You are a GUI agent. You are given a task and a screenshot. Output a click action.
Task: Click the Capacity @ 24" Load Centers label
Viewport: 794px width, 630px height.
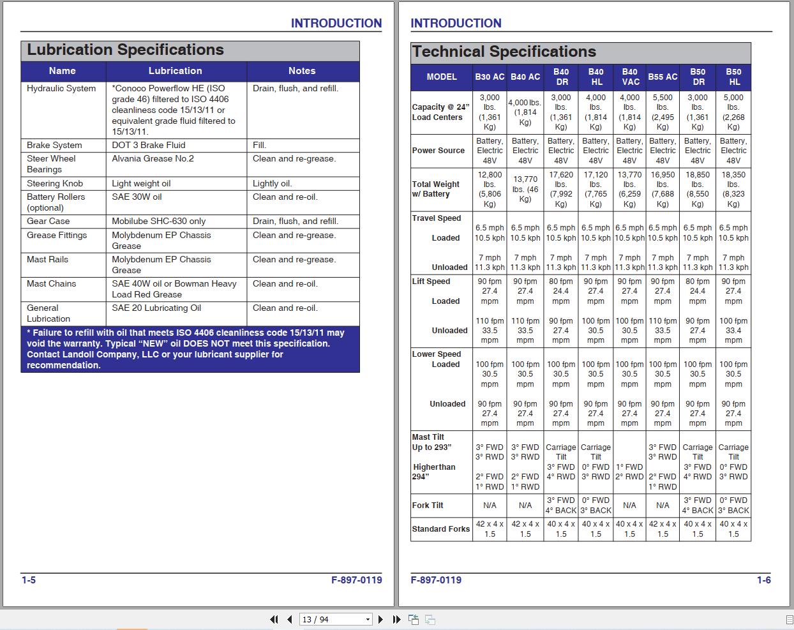pos(440,112)
